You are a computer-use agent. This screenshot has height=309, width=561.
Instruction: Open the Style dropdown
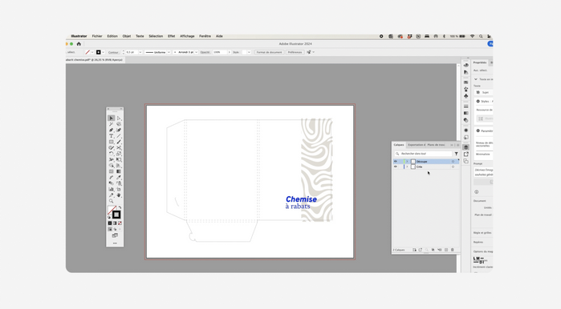point(249,52)
